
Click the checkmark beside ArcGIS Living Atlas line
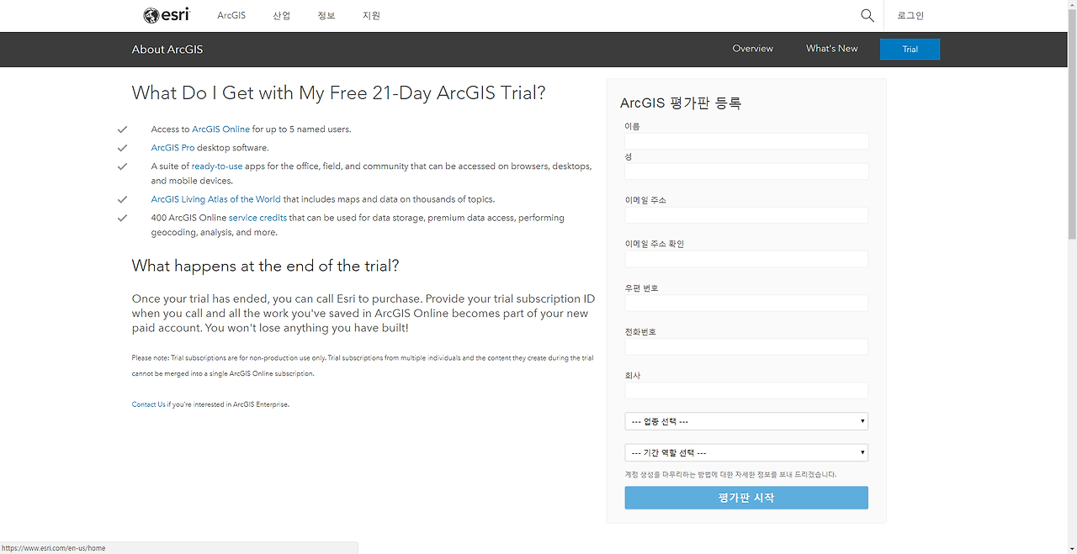pos(122,199)
